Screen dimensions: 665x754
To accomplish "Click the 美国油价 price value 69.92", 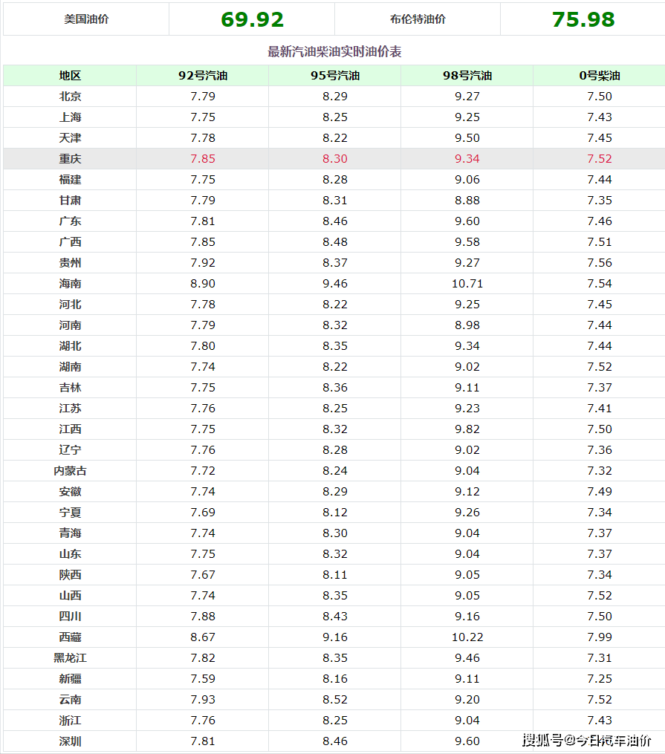I will point(252,20).
